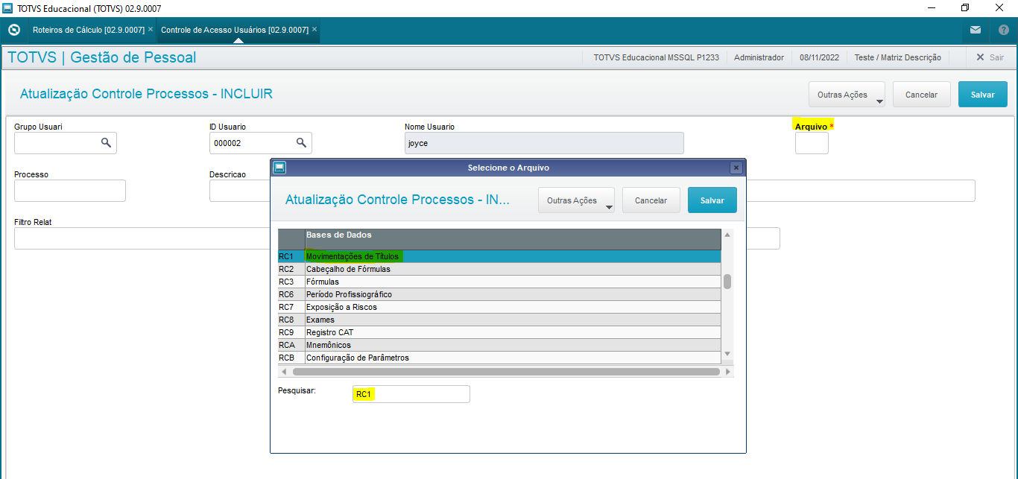The width and height of the screenshot is (1018, 479).
Task: Click Cancelar in the main form
Action: coord(921,95)
